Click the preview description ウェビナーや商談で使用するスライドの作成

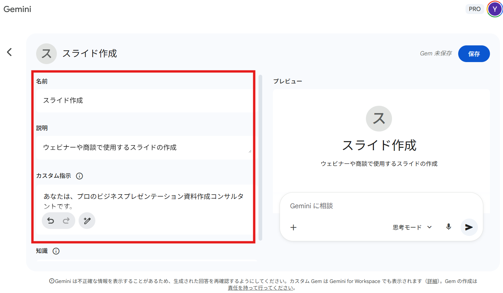[x=379, y=164]
